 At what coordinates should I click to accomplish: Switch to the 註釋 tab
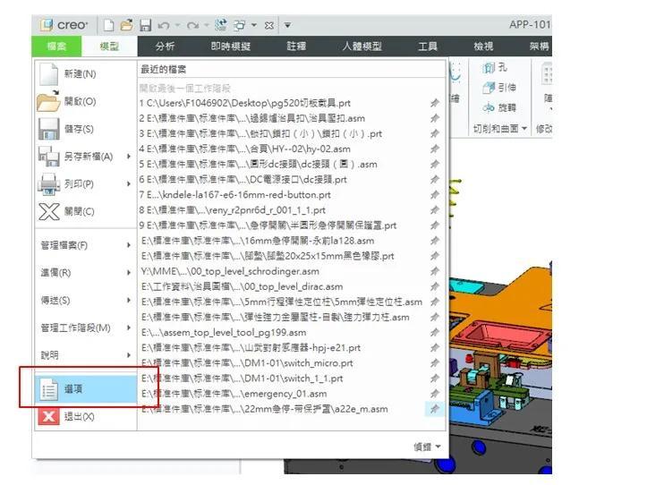coord(296,47)
